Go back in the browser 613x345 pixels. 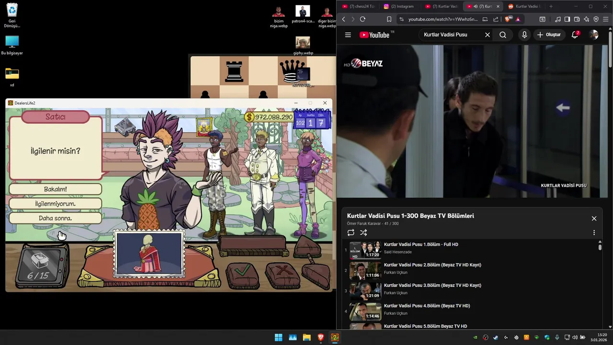[343, 19]
